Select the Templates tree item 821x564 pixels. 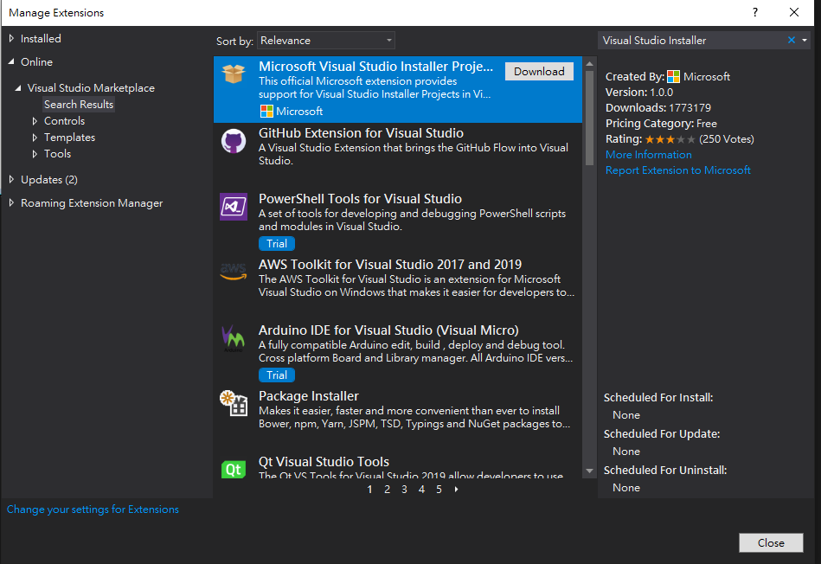click(69, 138)
